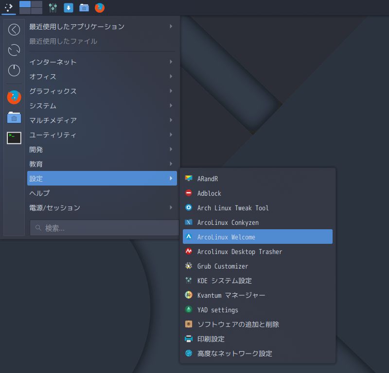Expand the 電源/セッション submenu arrow
This screenshot has width=389, height=373.
point(171,207)
